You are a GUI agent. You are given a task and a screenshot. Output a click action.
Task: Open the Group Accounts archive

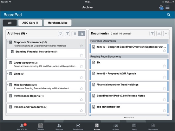pos(46,64)
